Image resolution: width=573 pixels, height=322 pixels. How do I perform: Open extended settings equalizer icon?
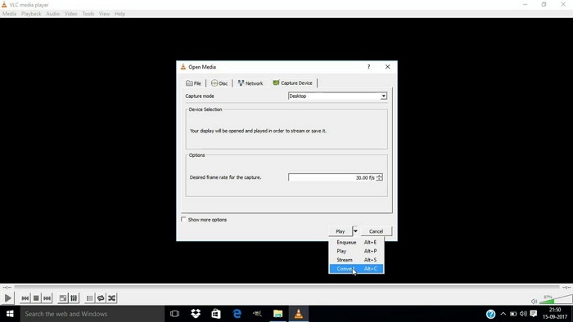[x=74, y=298]
